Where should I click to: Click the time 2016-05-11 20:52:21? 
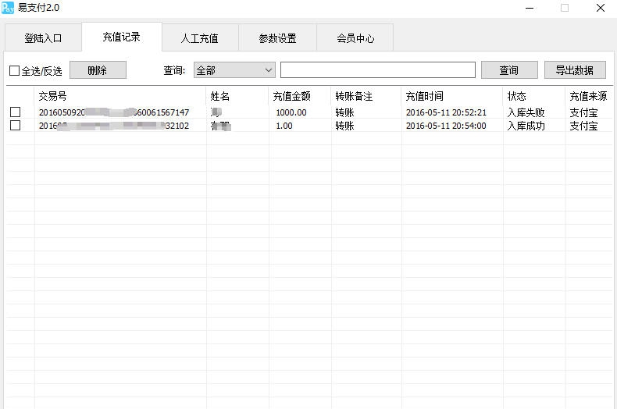(x=446, y=112)
